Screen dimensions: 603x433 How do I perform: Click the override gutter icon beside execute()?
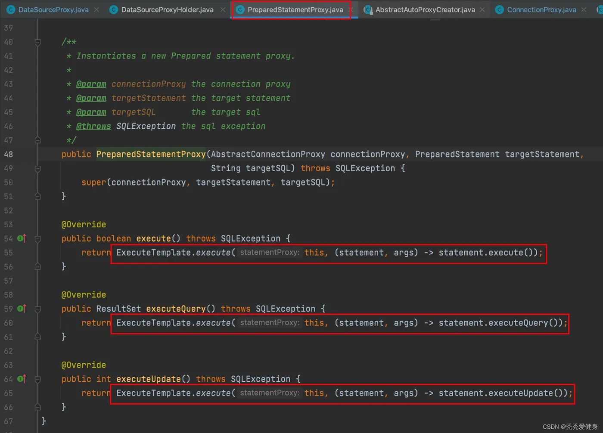(x=22, y=238)
